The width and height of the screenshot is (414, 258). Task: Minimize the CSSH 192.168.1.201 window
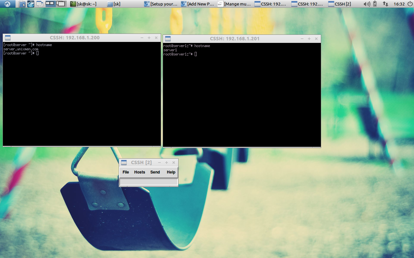(x=302, y=39)
